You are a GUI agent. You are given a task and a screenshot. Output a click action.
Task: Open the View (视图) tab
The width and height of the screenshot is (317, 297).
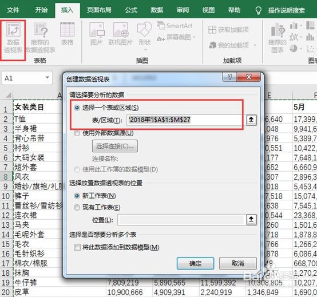click(208, 10)
